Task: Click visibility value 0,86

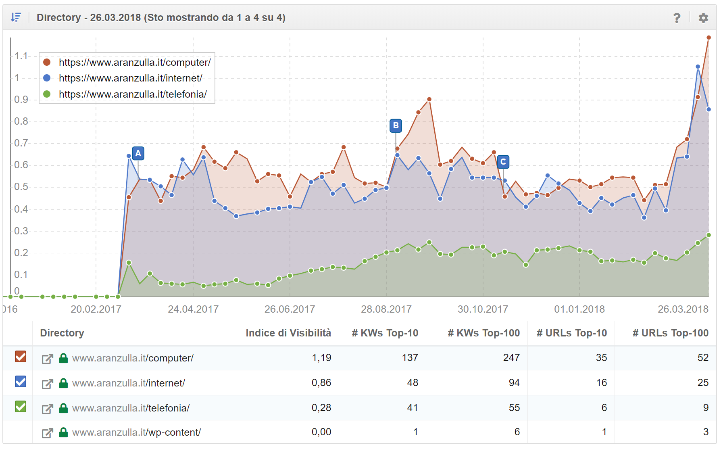Action: (x=321, y=383)
